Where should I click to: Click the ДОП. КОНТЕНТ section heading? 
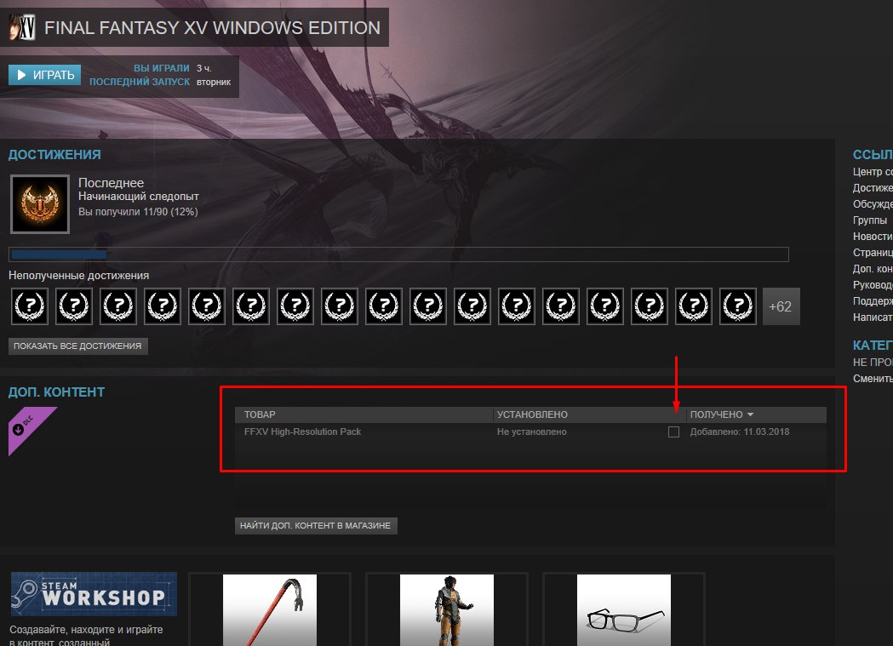tap(56, 392)
